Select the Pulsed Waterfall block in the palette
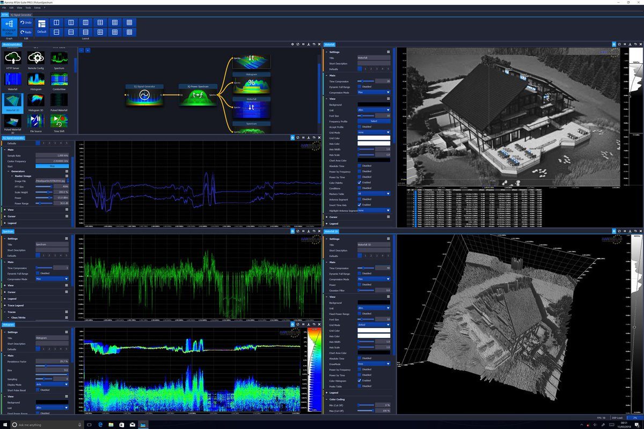This screenshot has width=644, height=429. 60,102
